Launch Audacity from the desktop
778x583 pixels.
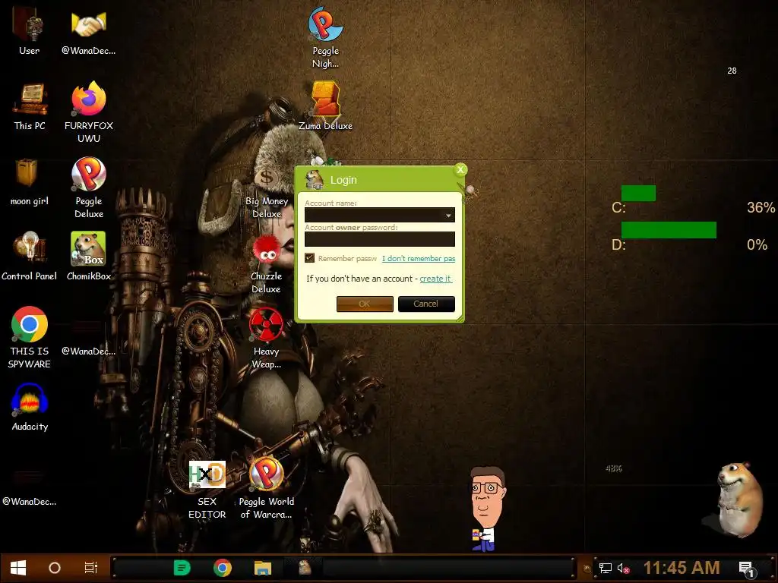pos(30,407)
